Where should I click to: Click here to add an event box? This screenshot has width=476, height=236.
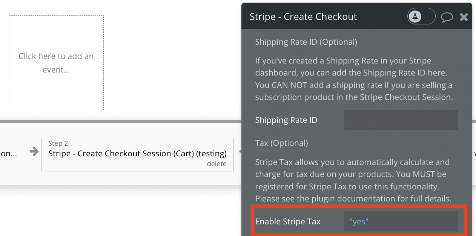pos(56,63)
